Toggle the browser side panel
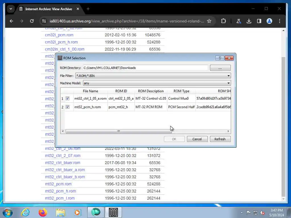This screenshot has width=291, height=218. pos(259,21)
